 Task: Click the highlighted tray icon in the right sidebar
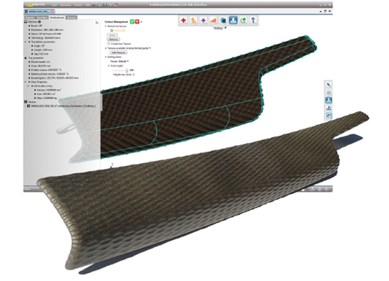[328, 101]
